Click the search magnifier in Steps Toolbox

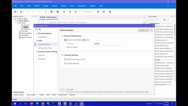click(x=164, y=20)
